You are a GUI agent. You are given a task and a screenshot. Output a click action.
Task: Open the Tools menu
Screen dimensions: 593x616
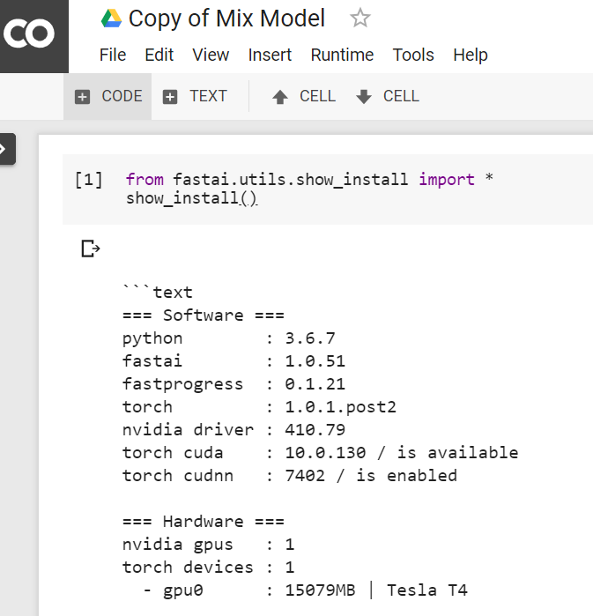[x=413, y=55]
